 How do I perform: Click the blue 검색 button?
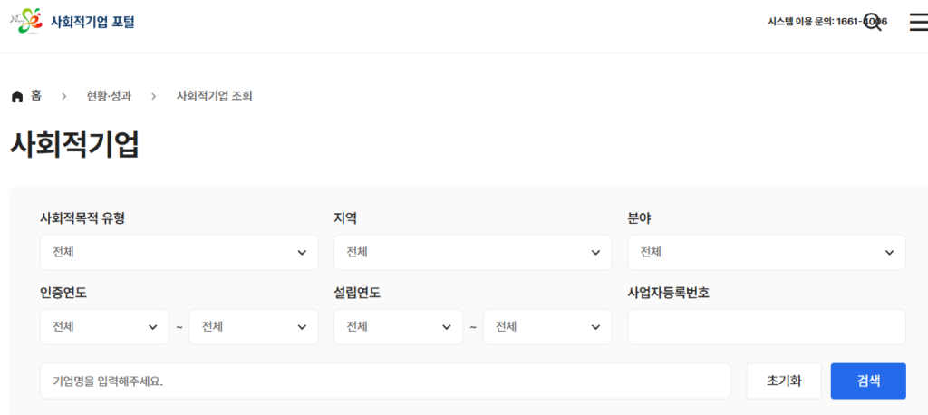coord(867,381)
